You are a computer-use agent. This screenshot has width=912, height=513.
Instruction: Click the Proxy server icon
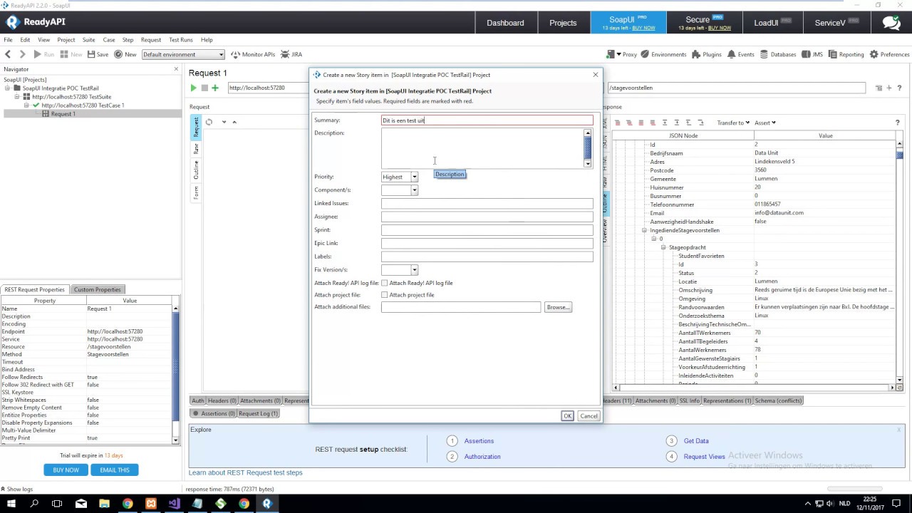click(x=611, y=54)
